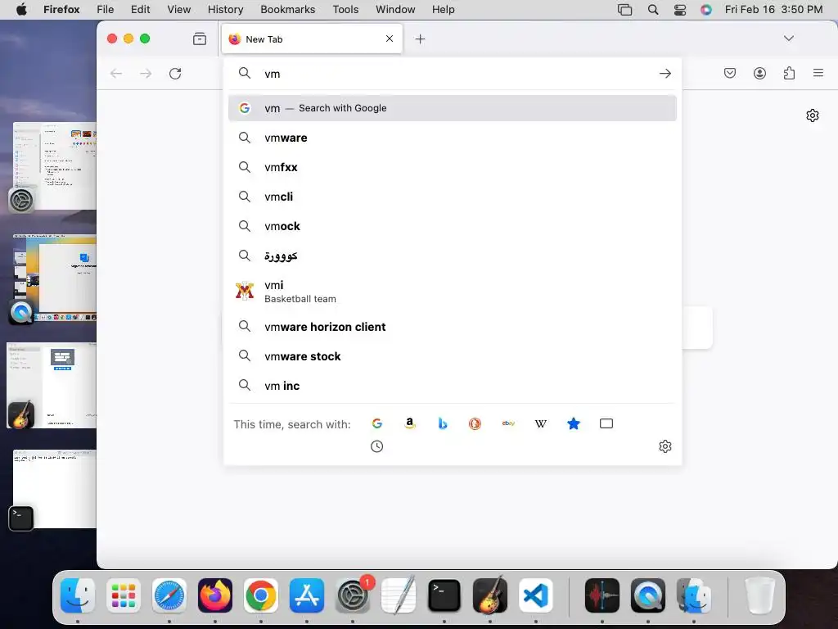Open Siri in menu bar
Screen dimensions: 838x629
click(x=706, y=10)
